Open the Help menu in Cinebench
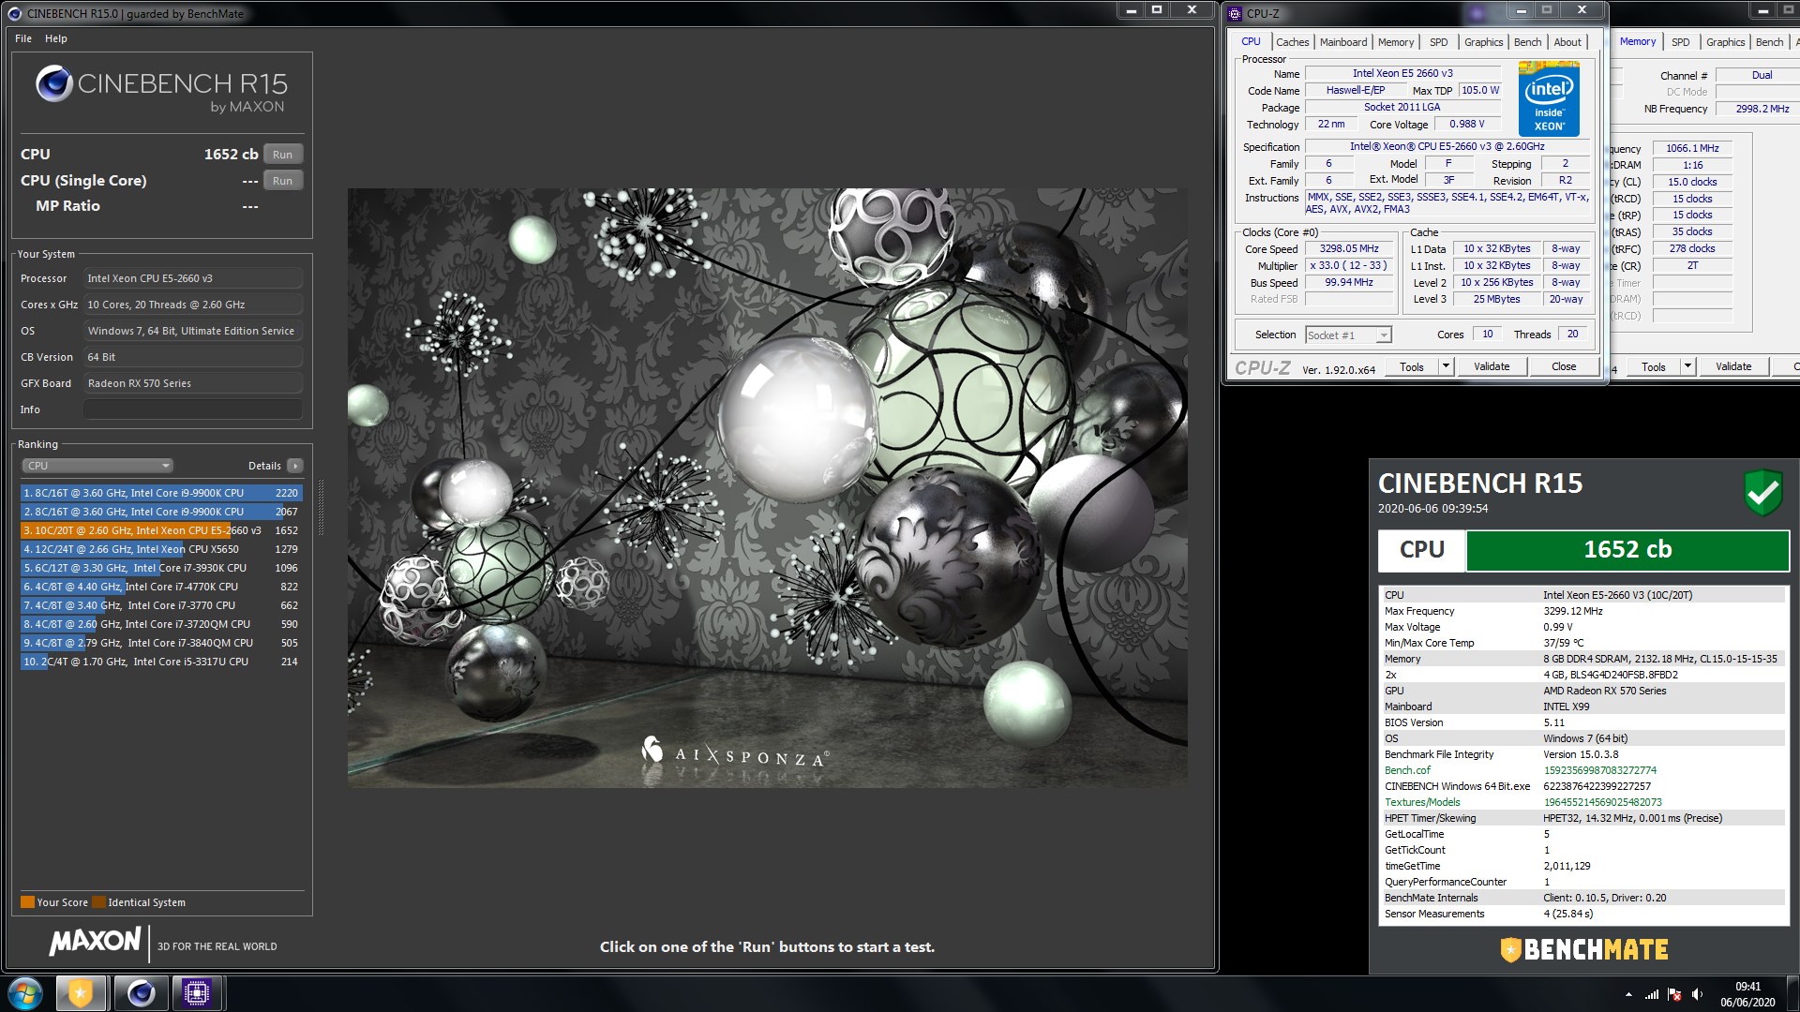This screenshot has height=1012, width=1800. coord(56,38)
